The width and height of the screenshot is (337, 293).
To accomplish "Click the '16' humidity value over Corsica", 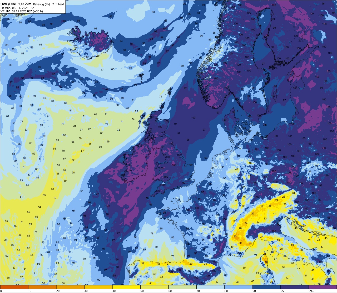I will click(266, 262).
